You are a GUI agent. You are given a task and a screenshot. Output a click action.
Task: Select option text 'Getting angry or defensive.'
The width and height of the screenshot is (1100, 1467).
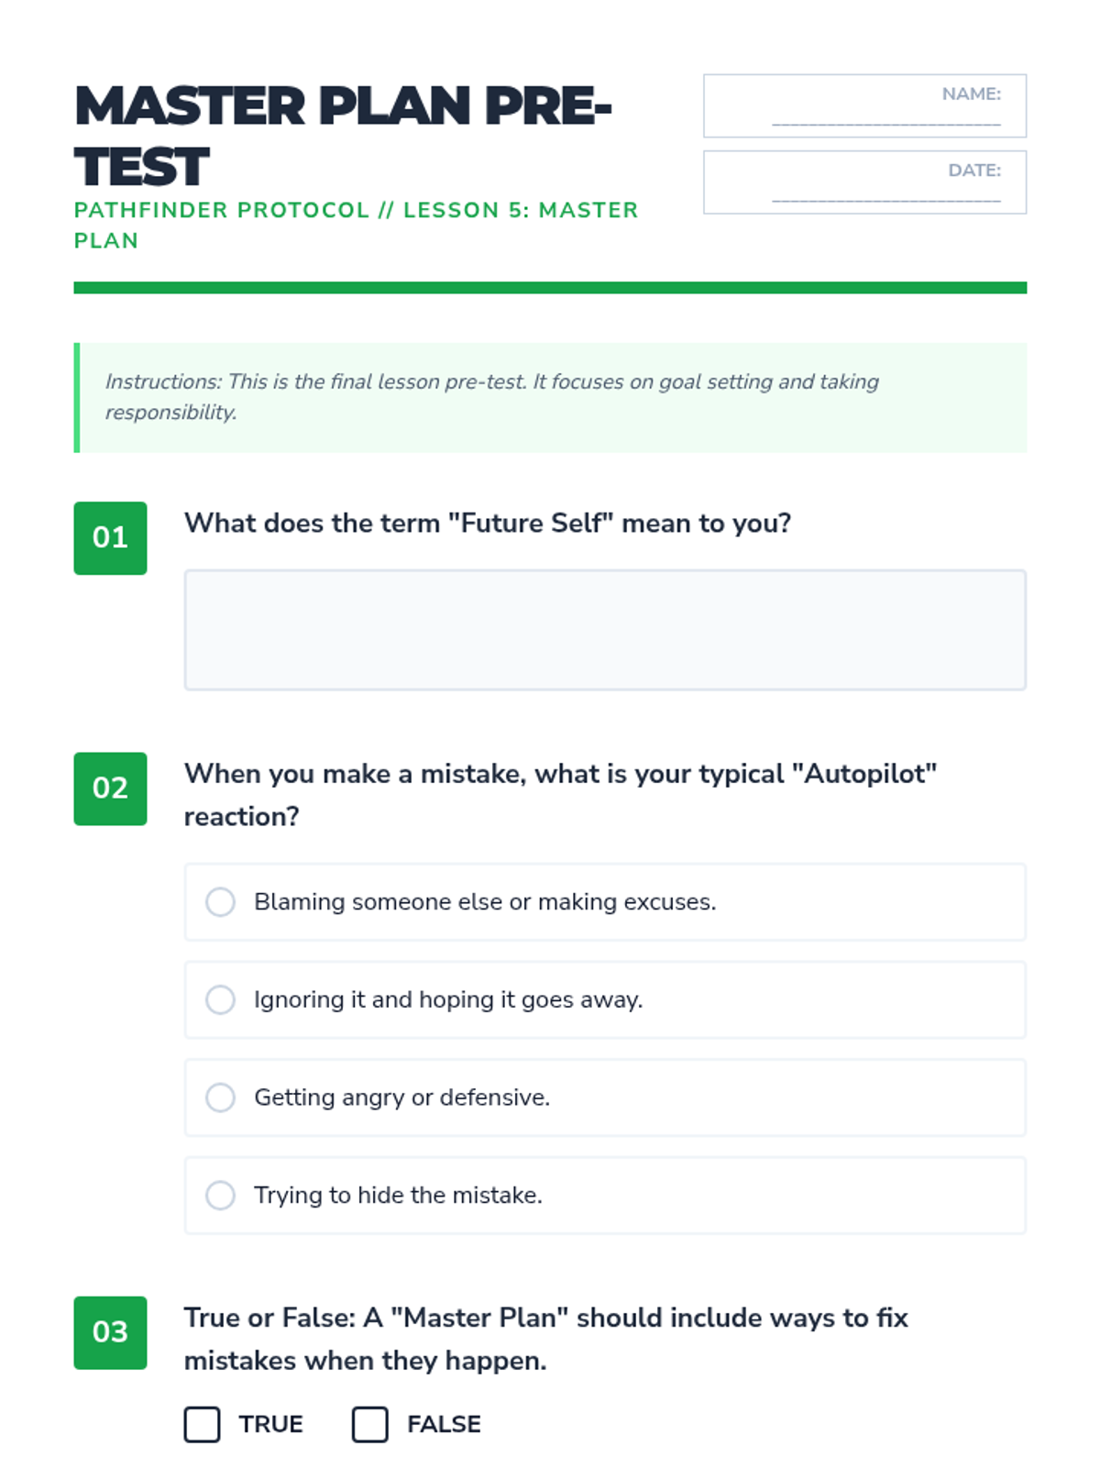(x=401, y=1097)
